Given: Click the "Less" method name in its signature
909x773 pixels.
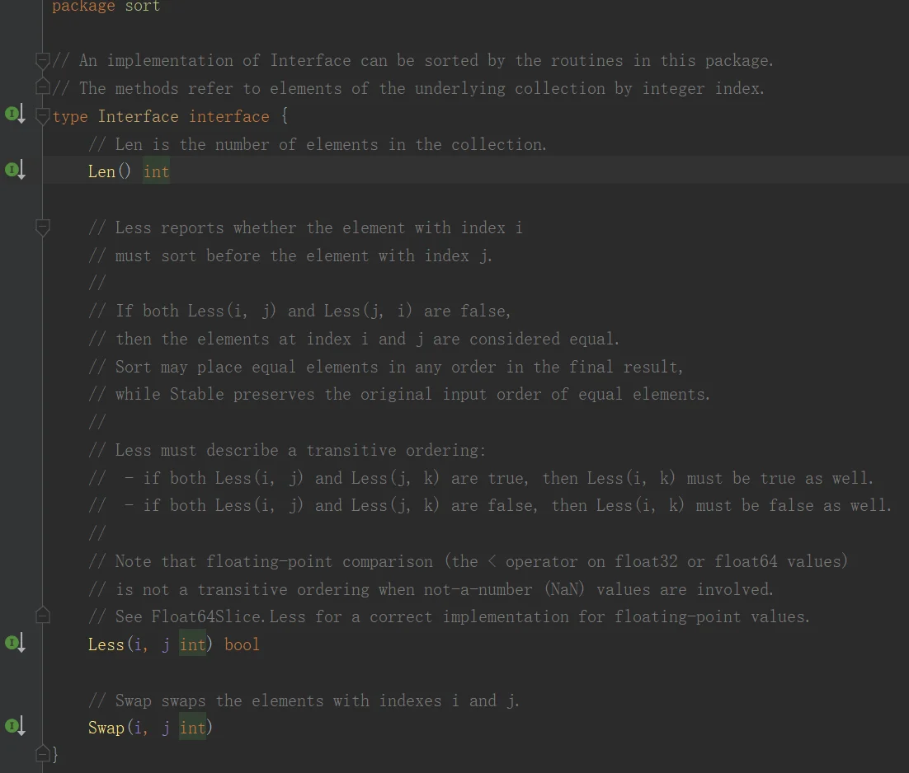Looking at the screenshot, I should pos(106,644).
